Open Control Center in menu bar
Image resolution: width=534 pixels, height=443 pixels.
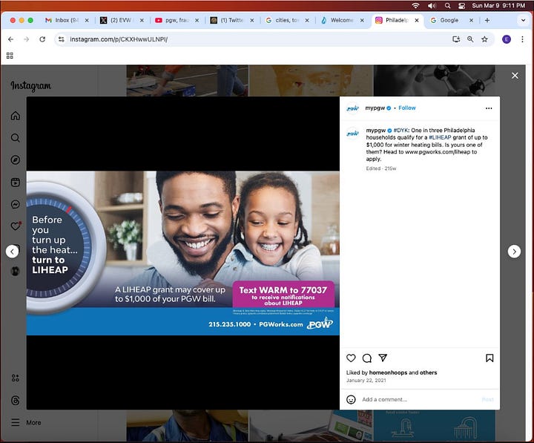pyautogui.click(x=462, y=5)
